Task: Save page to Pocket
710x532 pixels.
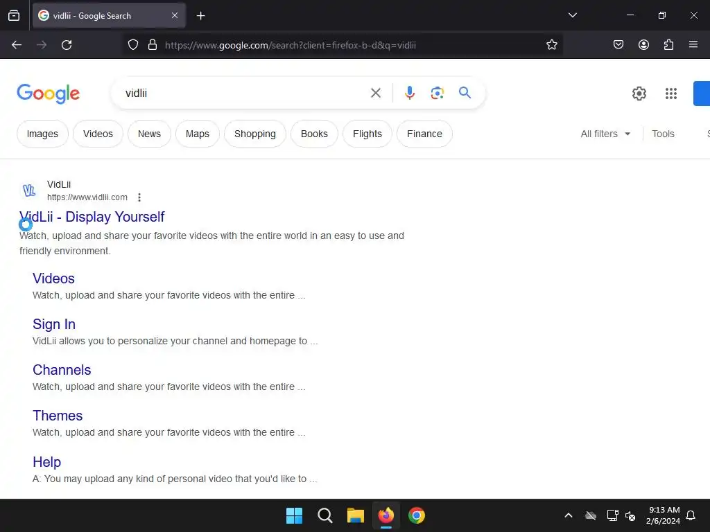Action: pos(618,45)
